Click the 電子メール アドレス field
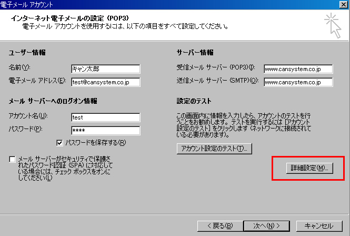 click(x=106, y=82)
